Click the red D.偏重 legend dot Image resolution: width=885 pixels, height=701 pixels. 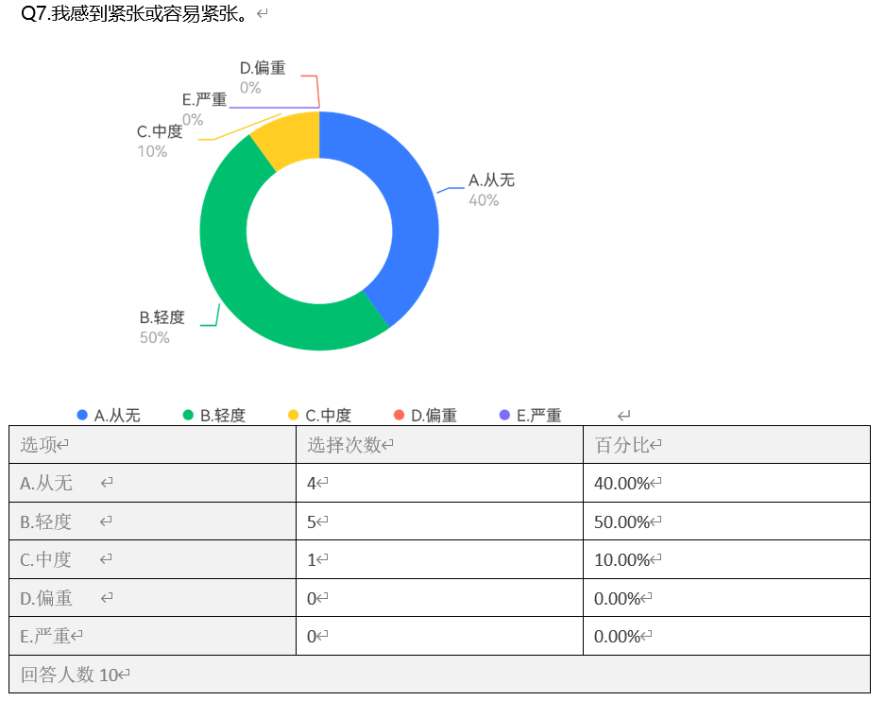[399, 415]
